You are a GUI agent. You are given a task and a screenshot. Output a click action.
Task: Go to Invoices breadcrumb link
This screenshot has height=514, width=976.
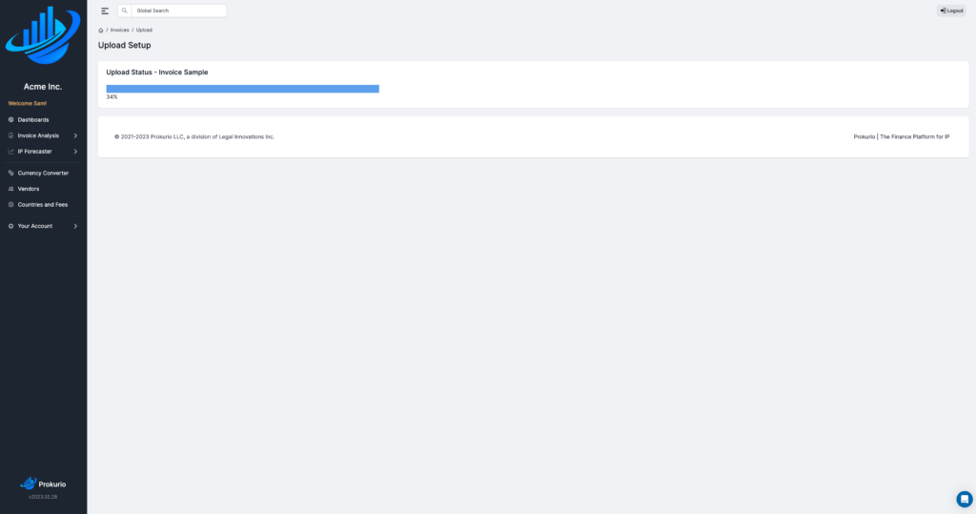coord(119,30)
